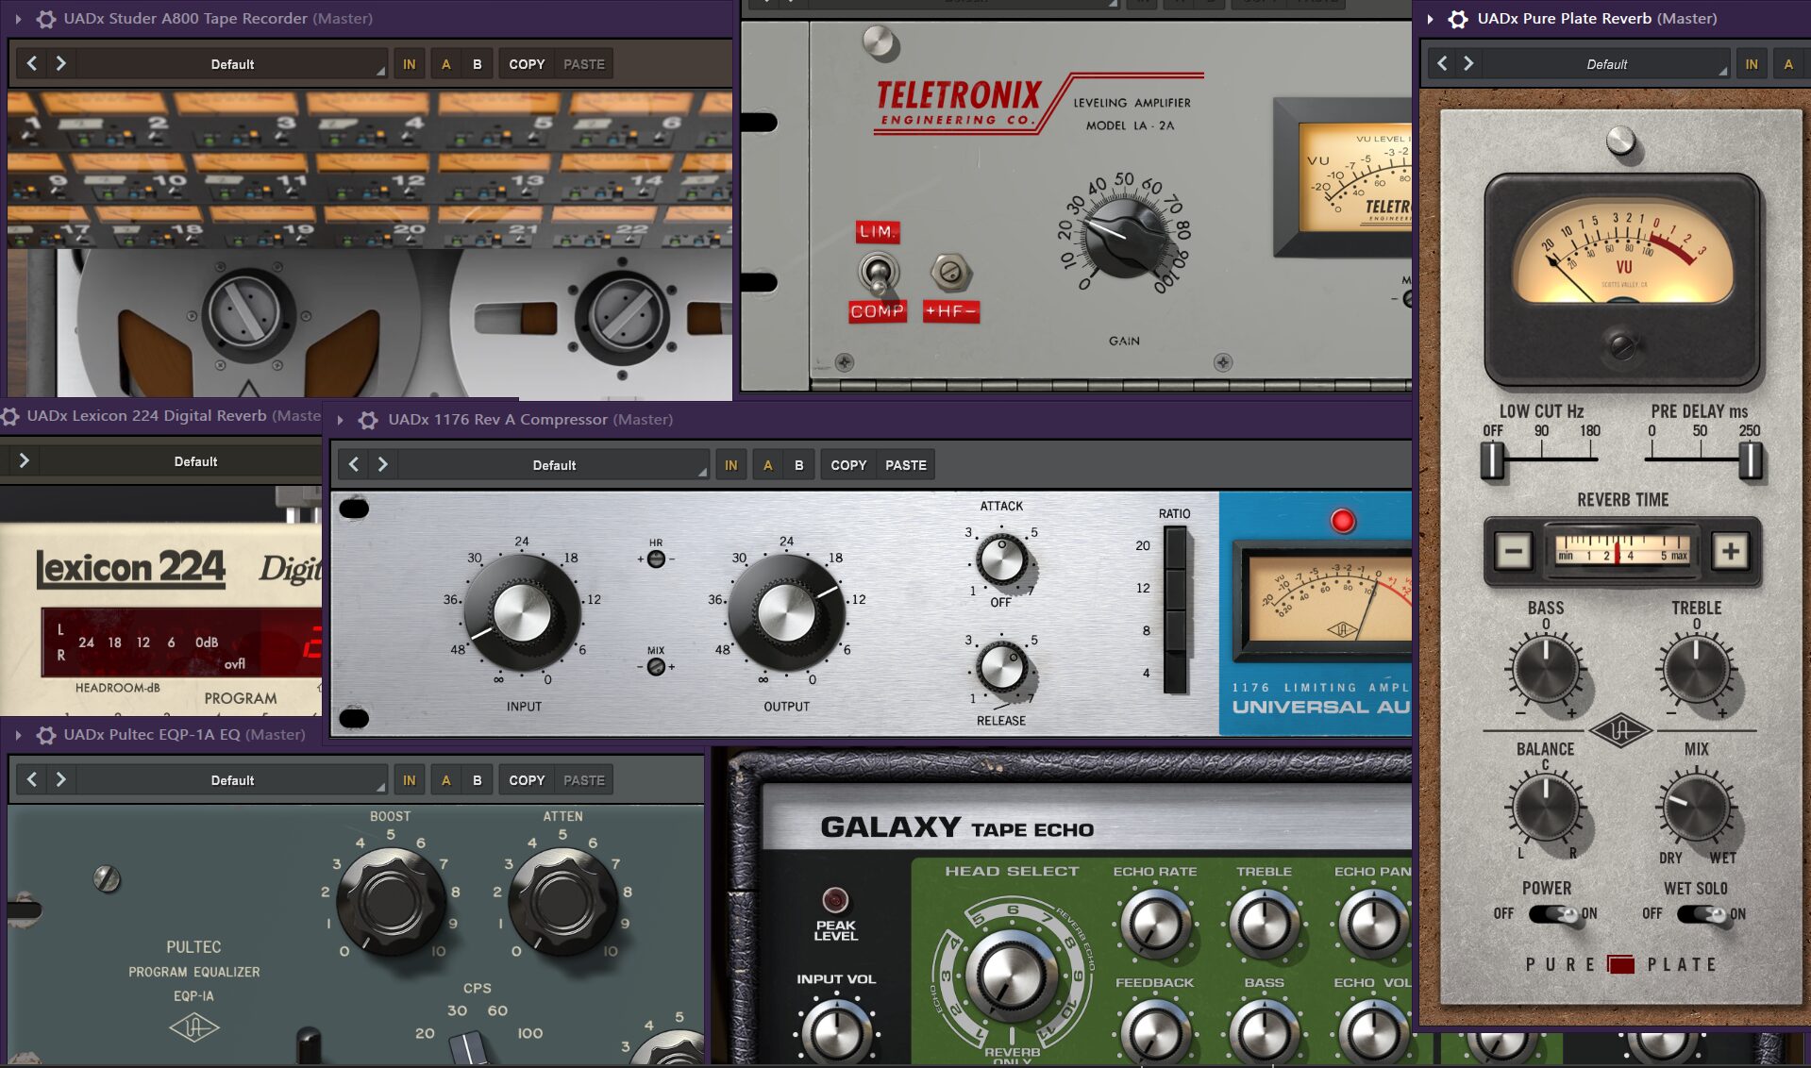
Task: Go to previous preset in Pultec EQP-1A
Action: [32, 779]
